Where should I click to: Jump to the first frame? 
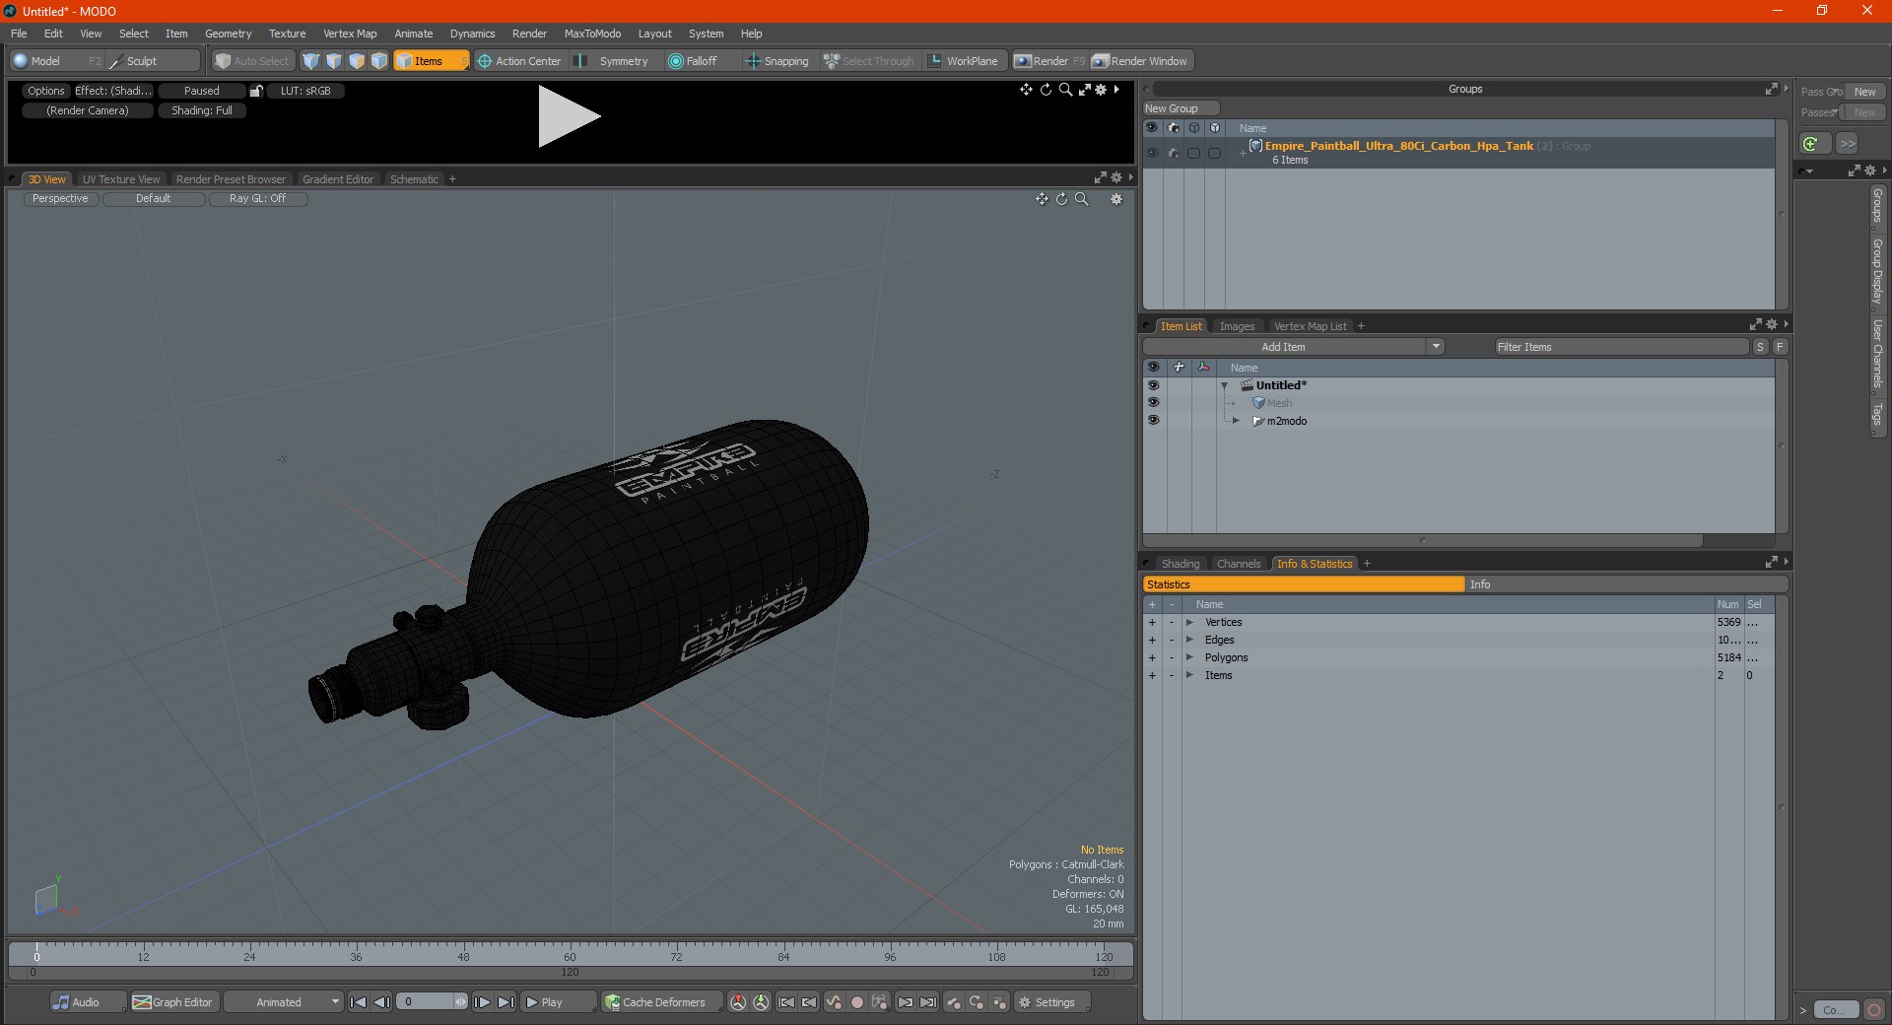pos(359,1002)
